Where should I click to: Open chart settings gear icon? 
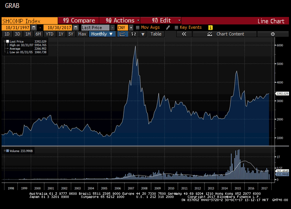pyautogui.click(x=272, y=34)
